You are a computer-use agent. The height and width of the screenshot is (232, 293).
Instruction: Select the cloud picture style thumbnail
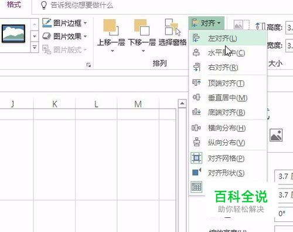point(13,33)
